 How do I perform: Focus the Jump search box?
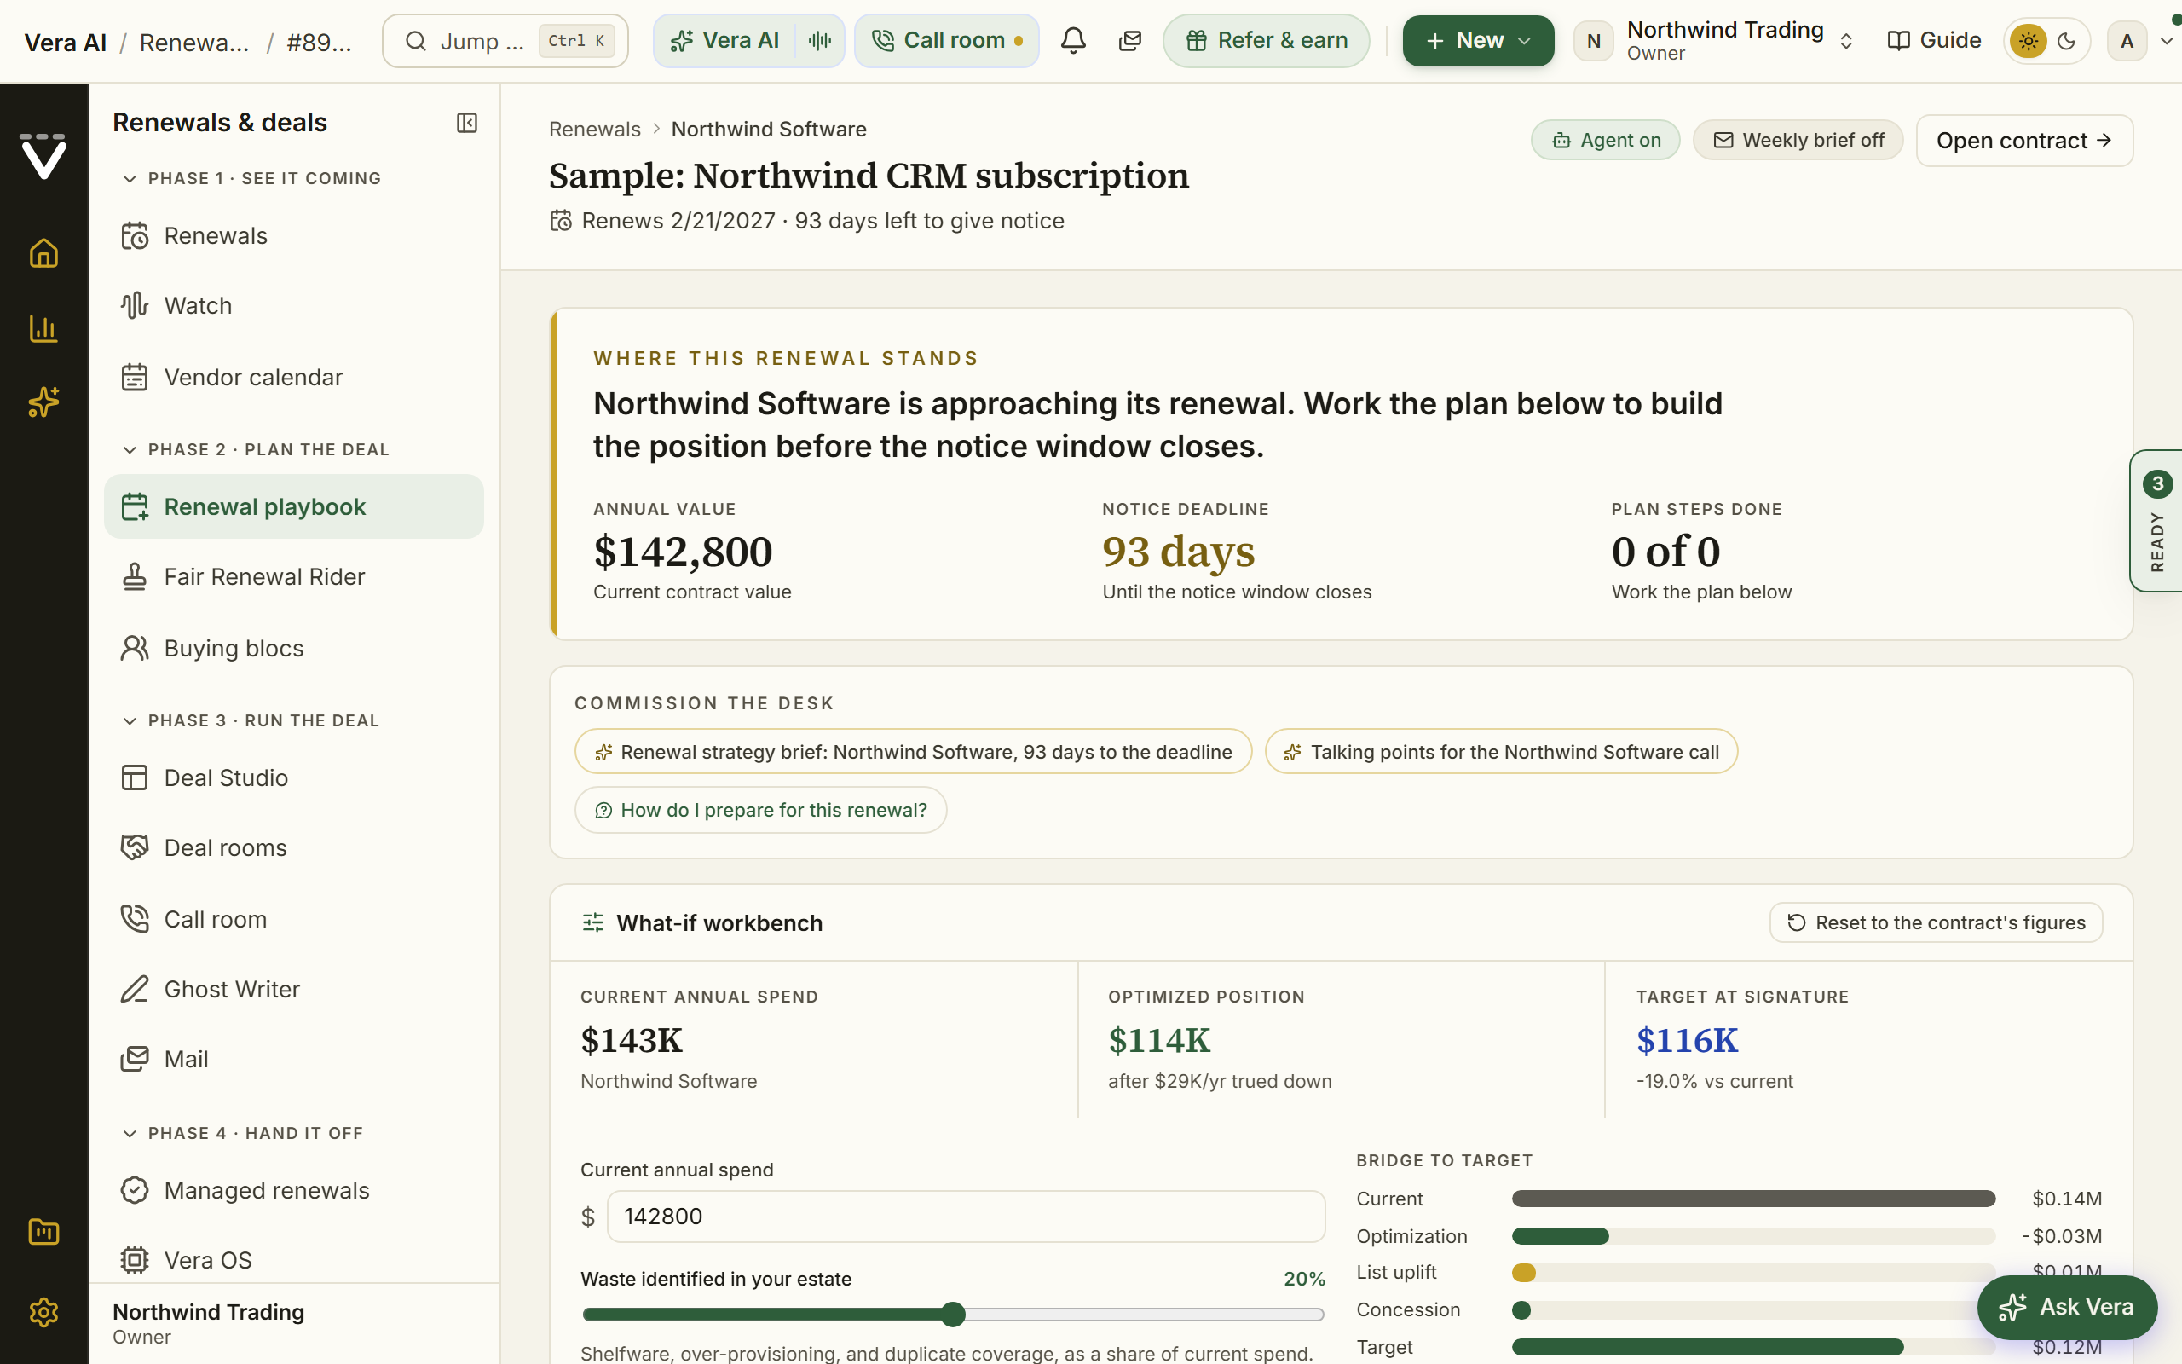(x=505, y=41)
